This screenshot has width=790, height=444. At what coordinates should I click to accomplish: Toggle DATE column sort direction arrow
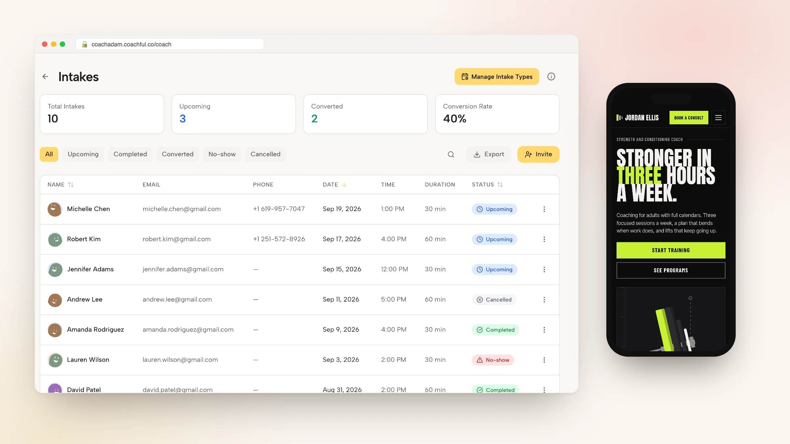[344, 185]
